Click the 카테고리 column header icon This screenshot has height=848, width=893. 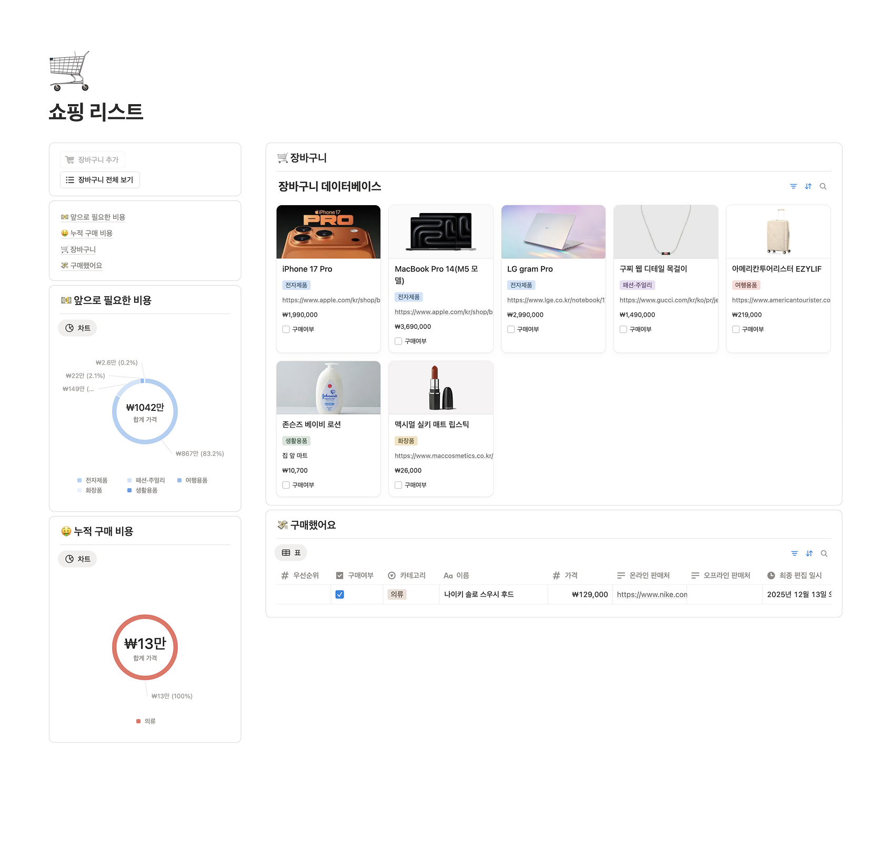392,576
